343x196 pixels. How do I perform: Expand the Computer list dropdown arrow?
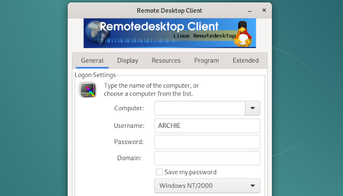(x=253, y=108)
